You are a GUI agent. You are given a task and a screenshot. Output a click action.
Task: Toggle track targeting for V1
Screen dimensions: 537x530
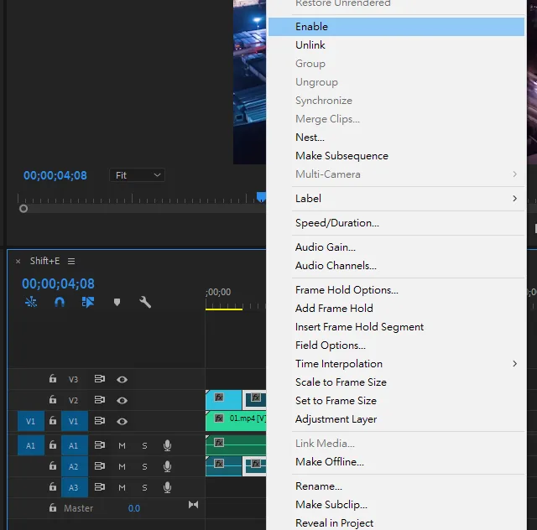(75, 421)
